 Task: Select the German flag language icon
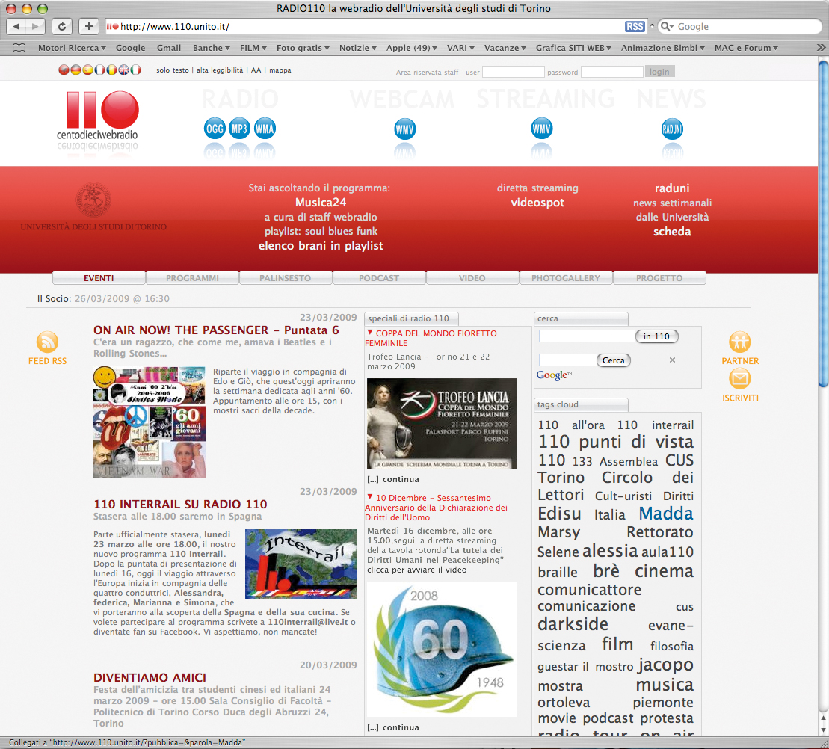tap(75, 70)
